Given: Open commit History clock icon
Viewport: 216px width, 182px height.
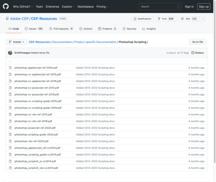Looking at the screenshot, I should (193, 53).
